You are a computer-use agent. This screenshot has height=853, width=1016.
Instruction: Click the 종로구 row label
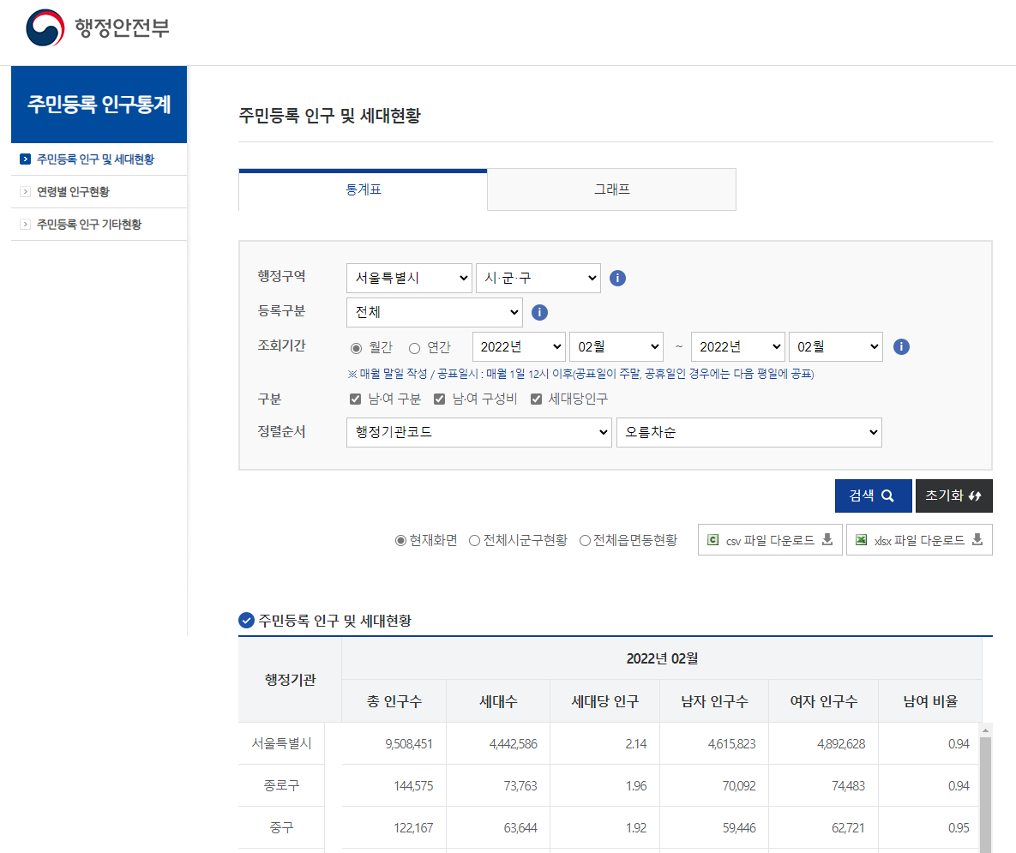coord(281,785)
